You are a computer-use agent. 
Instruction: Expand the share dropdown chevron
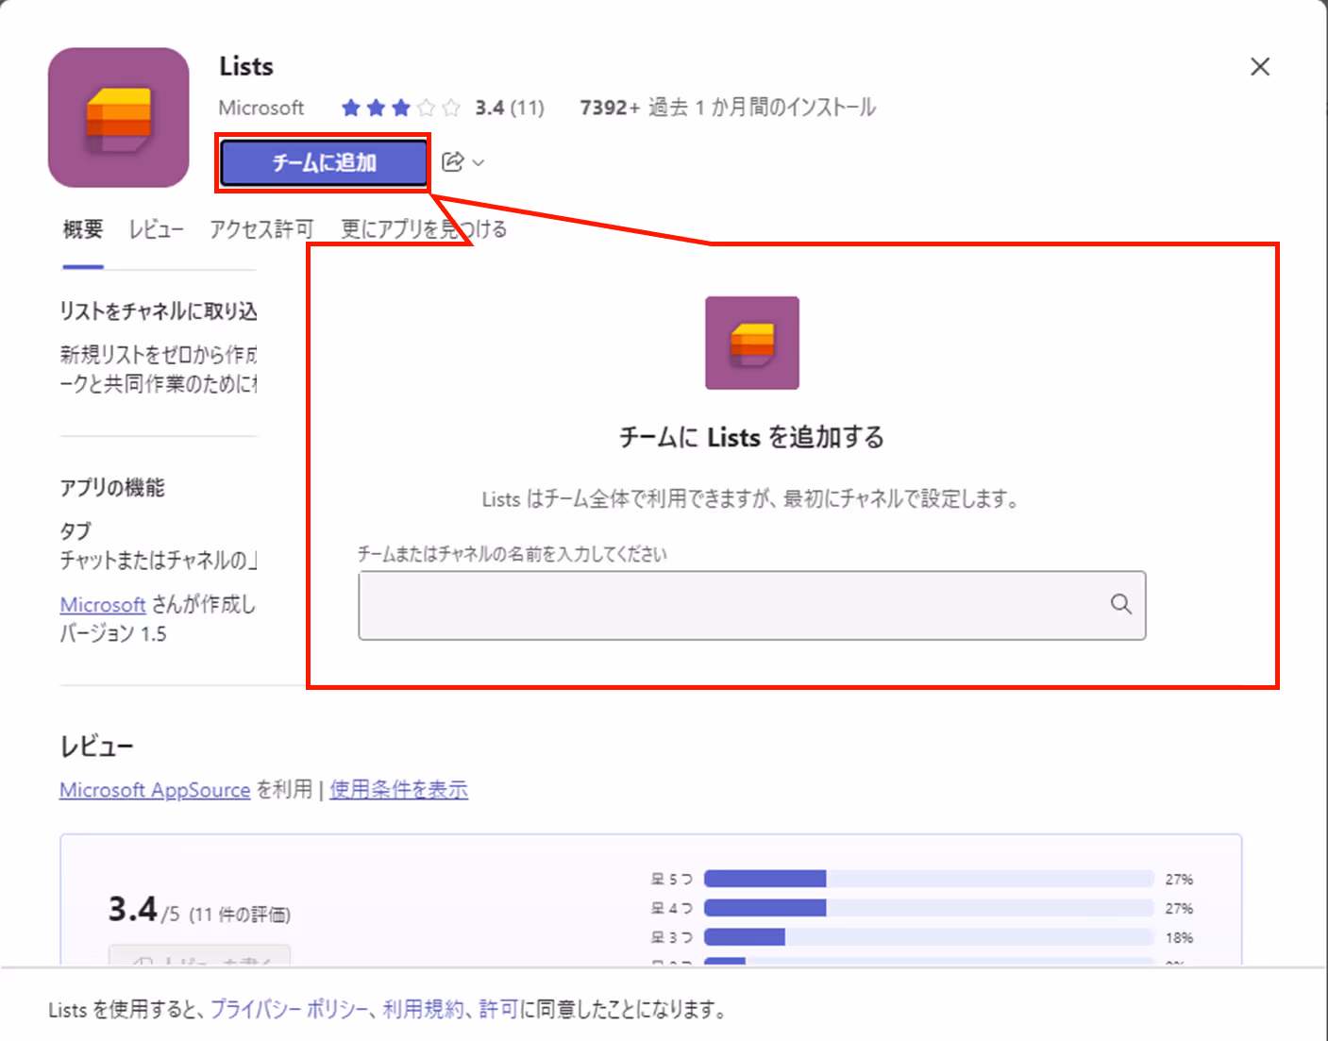(479, 163)
